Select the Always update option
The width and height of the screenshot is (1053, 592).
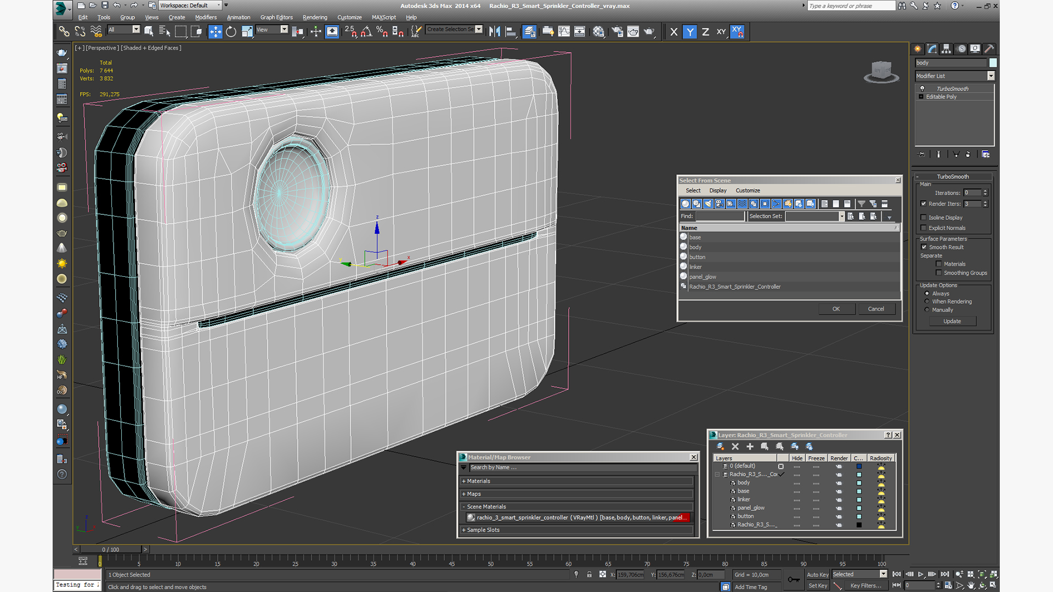tap(927, 293)
